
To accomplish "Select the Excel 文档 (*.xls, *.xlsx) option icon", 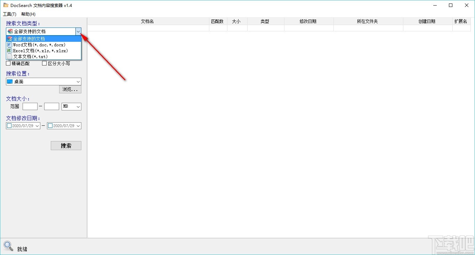I will click(x=9, y=51).
